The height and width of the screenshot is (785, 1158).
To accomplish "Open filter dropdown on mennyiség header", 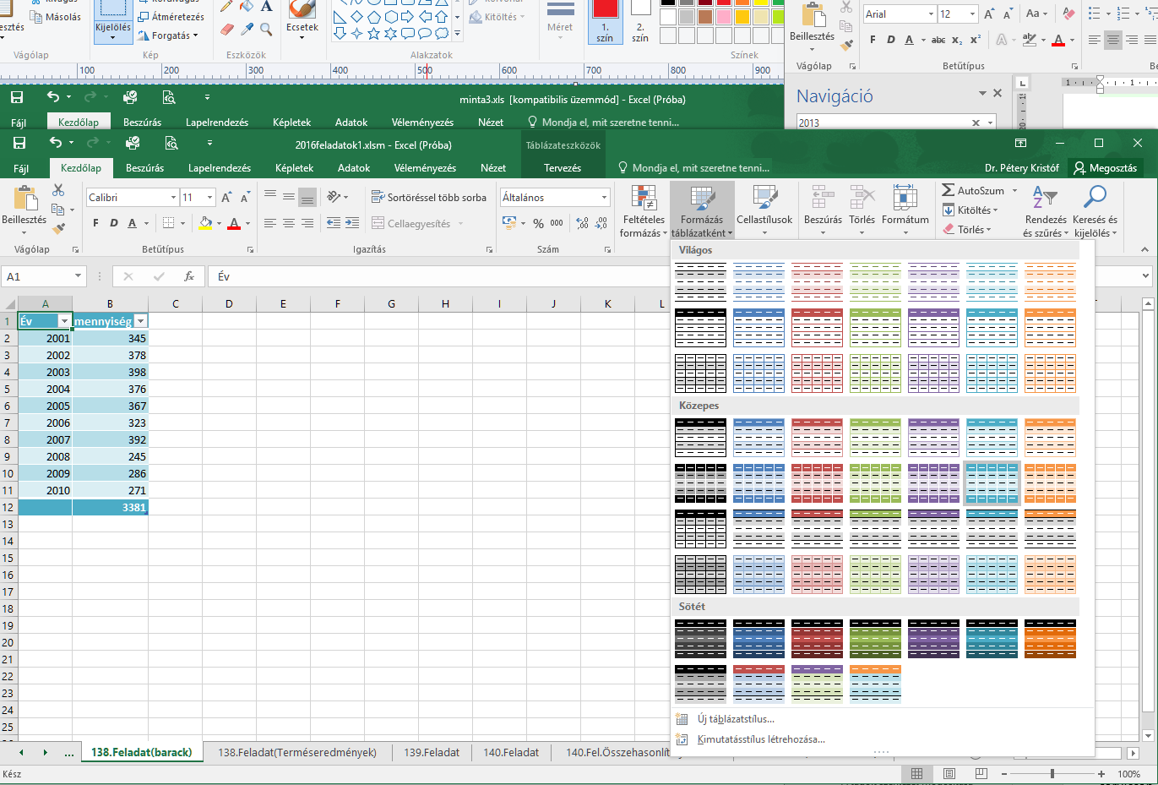I will (x=141, y=321).
